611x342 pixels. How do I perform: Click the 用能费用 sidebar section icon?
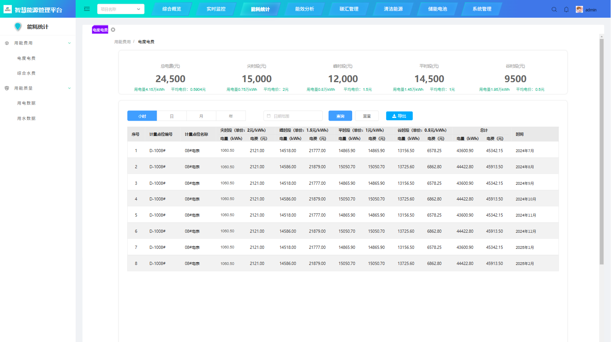pos(7,43)
